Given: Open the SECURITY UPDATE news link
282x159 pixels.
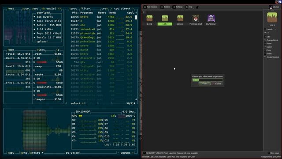Looking at the screenshot, I should [x=172, y=153].
